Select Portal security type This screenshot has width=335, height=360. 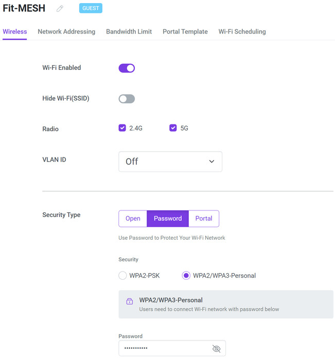click(x=204, y=219)
